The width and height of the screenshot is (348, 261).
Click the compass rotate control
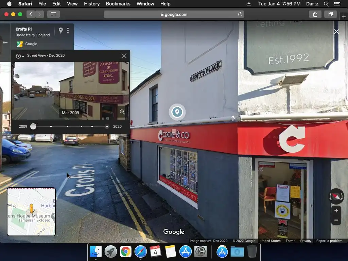point(336,196)
